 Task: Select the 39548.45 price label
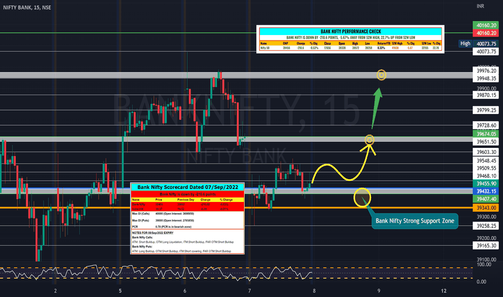(x=486, y=160)
